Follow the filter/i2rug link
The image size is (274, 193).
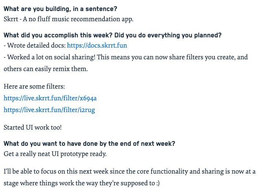(49, 110)
